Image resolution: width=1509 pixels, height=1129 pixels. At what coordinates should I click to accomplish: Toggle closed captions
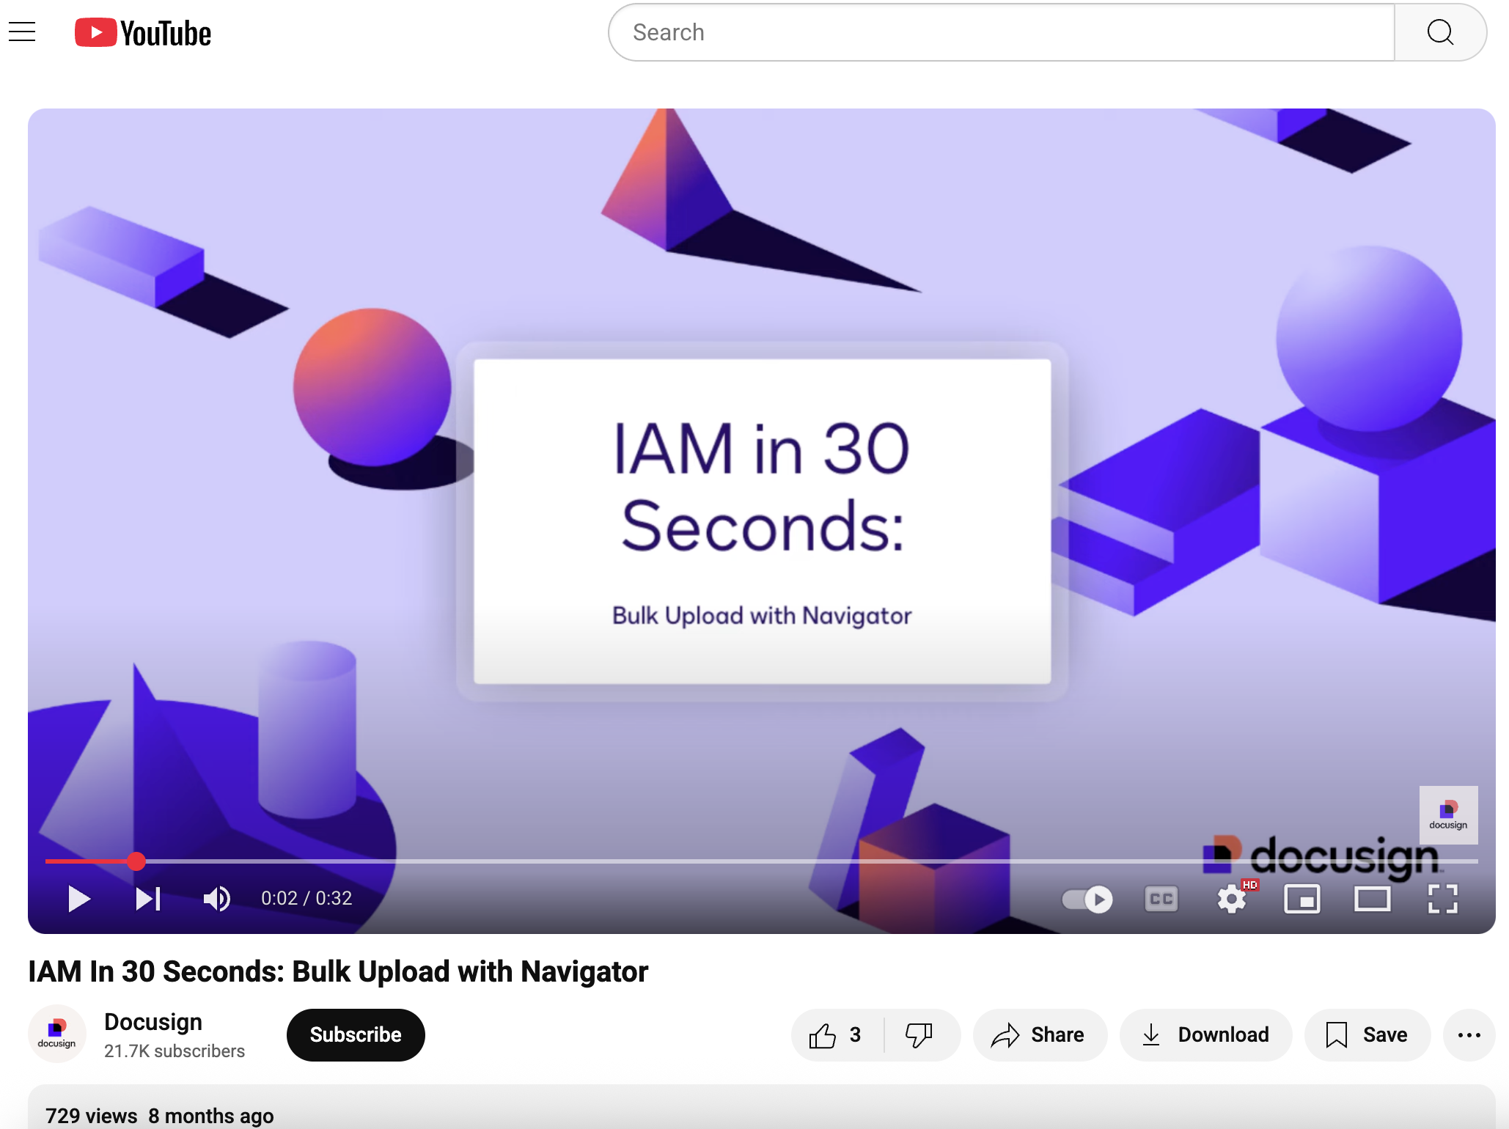[x=1161, y=899]
